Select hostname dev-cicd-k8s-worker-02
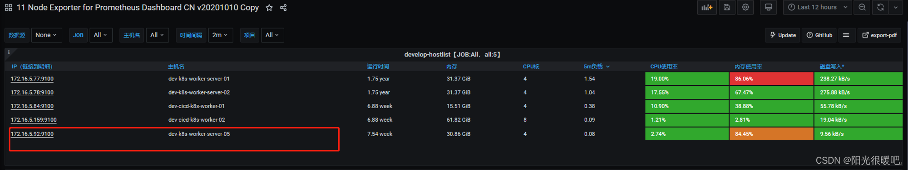This screenshot has height=170, width=908. tap(197, 120)
